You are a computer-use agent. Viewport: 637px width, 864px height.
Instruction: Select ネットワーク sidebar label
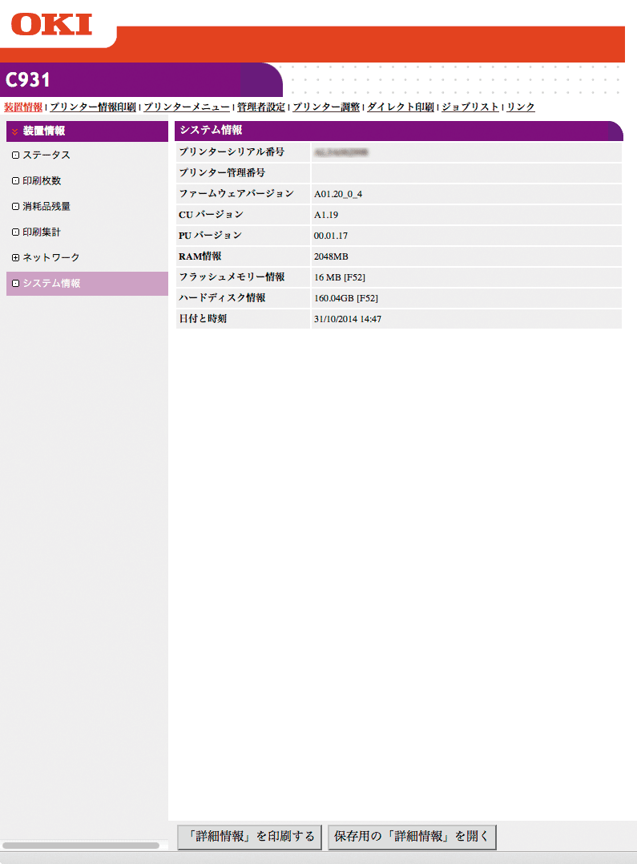(51, 257)
